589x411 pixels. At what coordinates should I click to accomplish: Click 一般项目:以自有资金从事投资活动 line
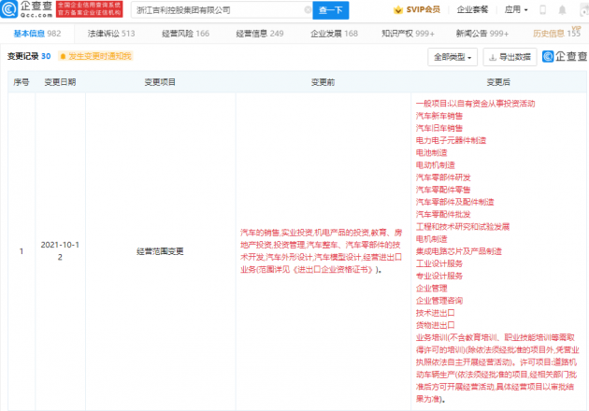tap(475, 104)
